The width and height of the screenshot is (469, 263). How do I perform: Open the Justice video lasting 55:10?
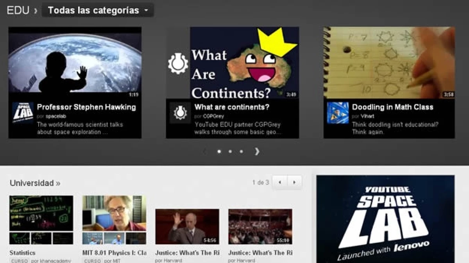tap(260, 227)
